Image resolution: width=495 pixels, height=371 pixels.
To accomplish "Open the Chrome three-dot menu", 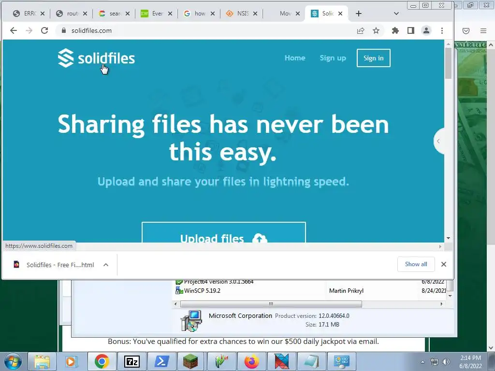I will pos(442,30).
